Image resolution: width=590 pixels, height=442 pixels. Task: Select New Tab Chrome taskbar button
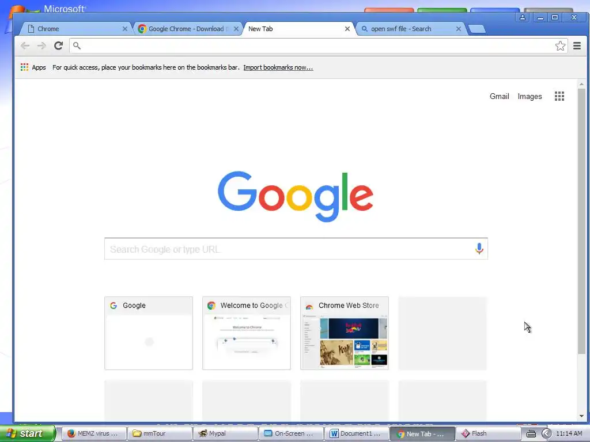[x=422, y=434]
